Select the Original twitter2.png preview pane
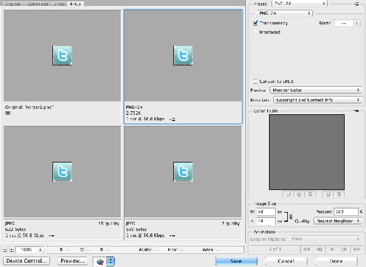Viewport: 366px width, 267px height. tap(62, 56)
